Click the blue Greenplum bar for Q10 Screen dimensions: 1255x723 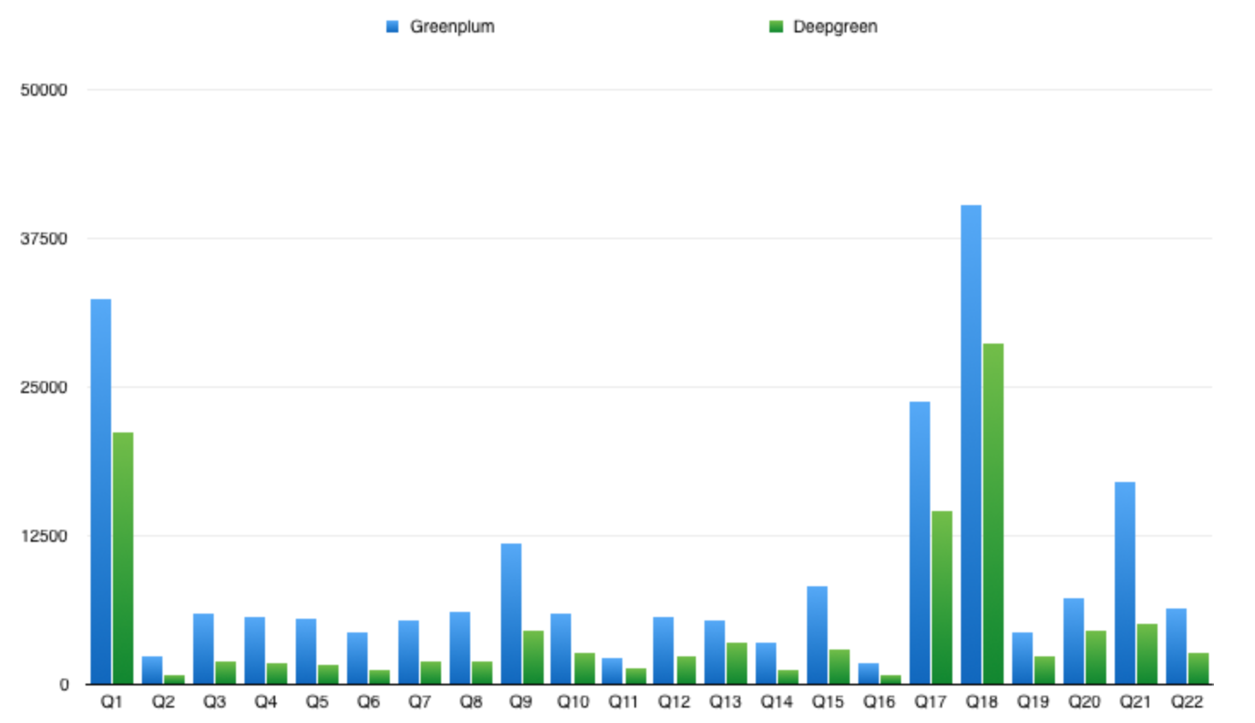561,649
